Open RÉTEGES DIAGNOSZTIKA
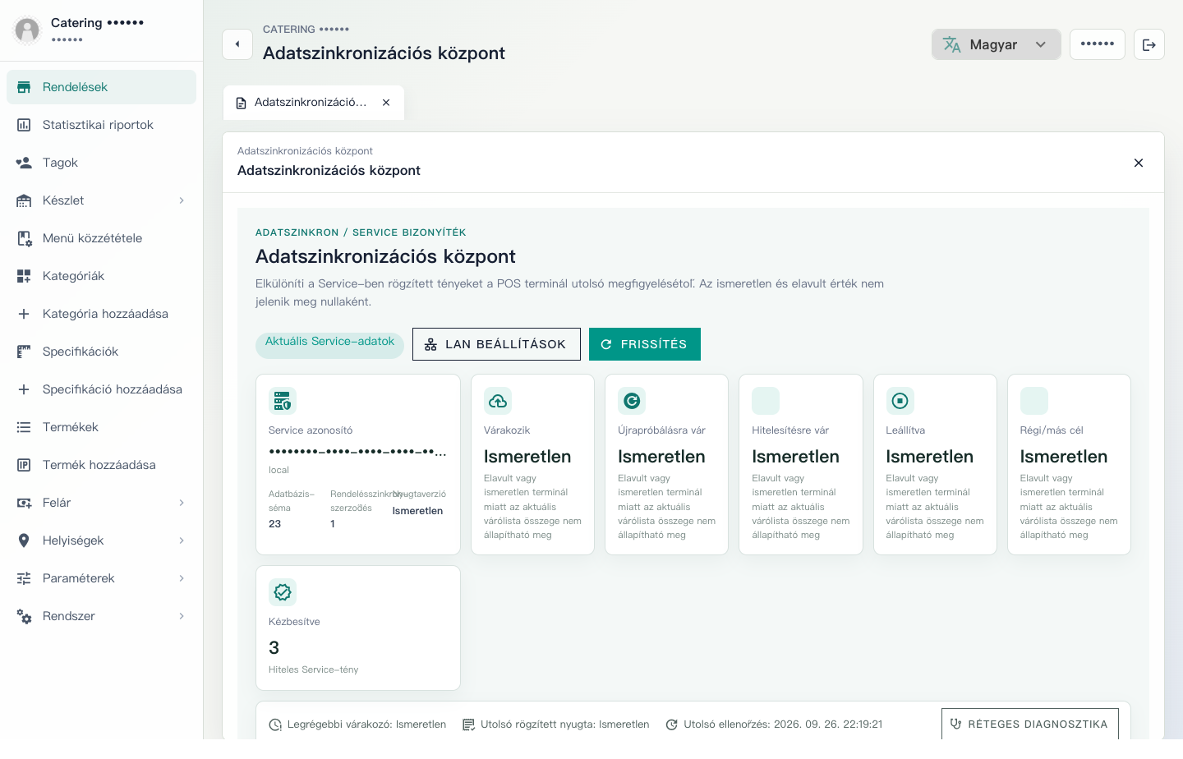Screen dimensions: 1183x759 pos(1030,724)
